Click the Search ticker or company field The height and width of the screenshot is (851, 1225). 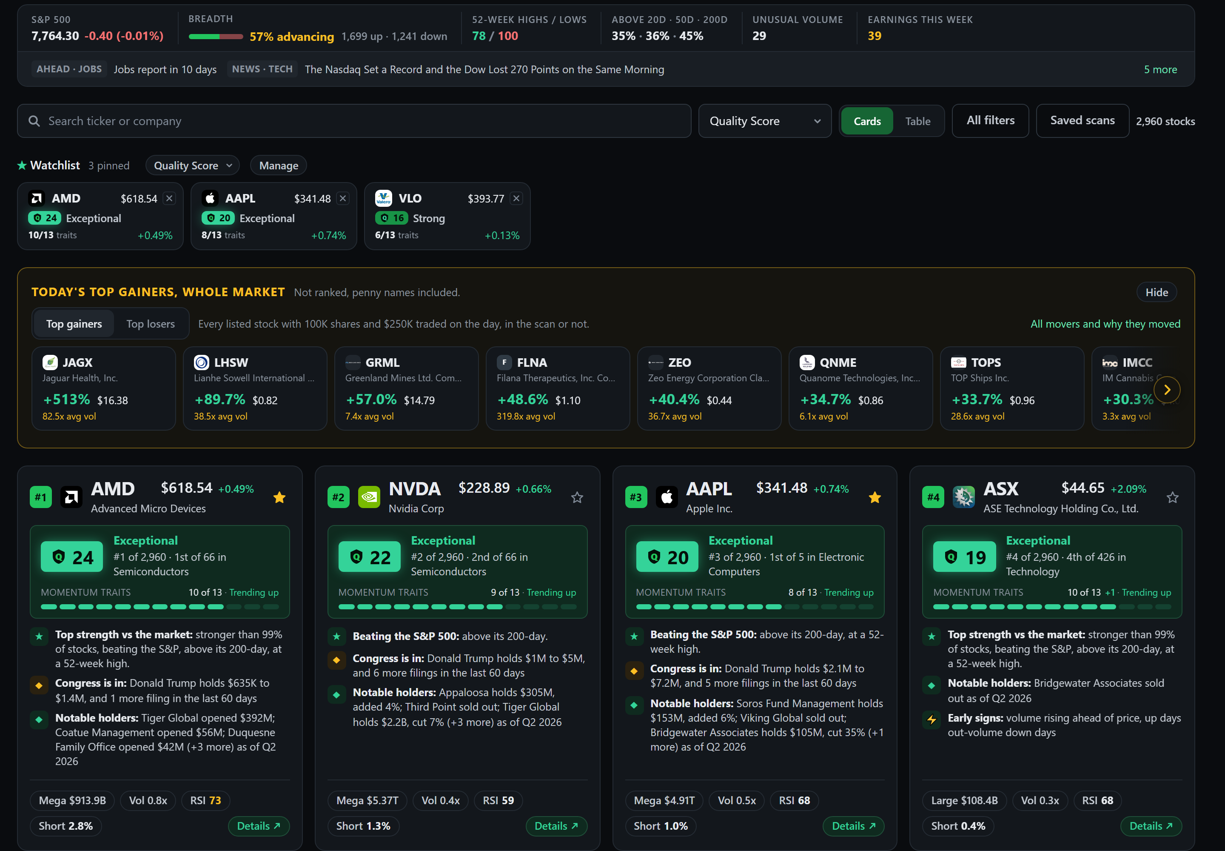[354, 121]
